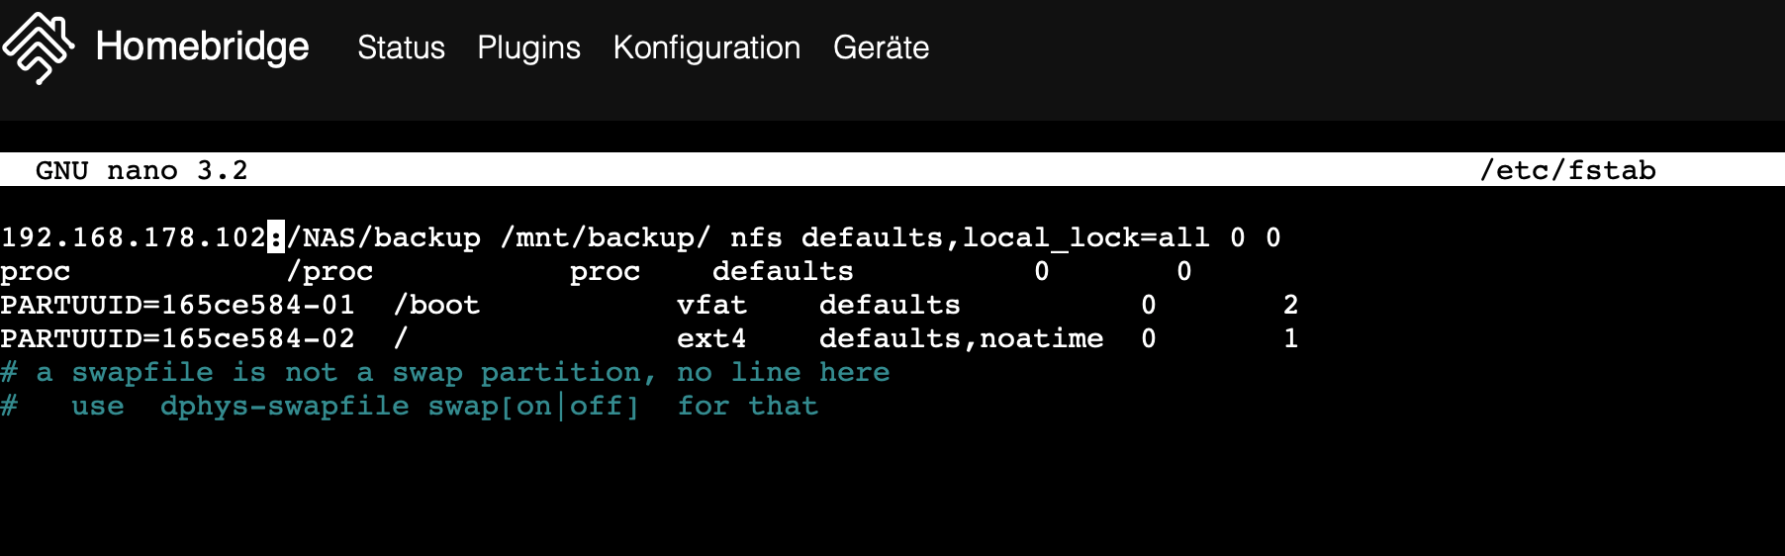Place cursor on IP address 192.168.178.102
Viewport: 1785px width, 556px height.
(x=133, y=237)
